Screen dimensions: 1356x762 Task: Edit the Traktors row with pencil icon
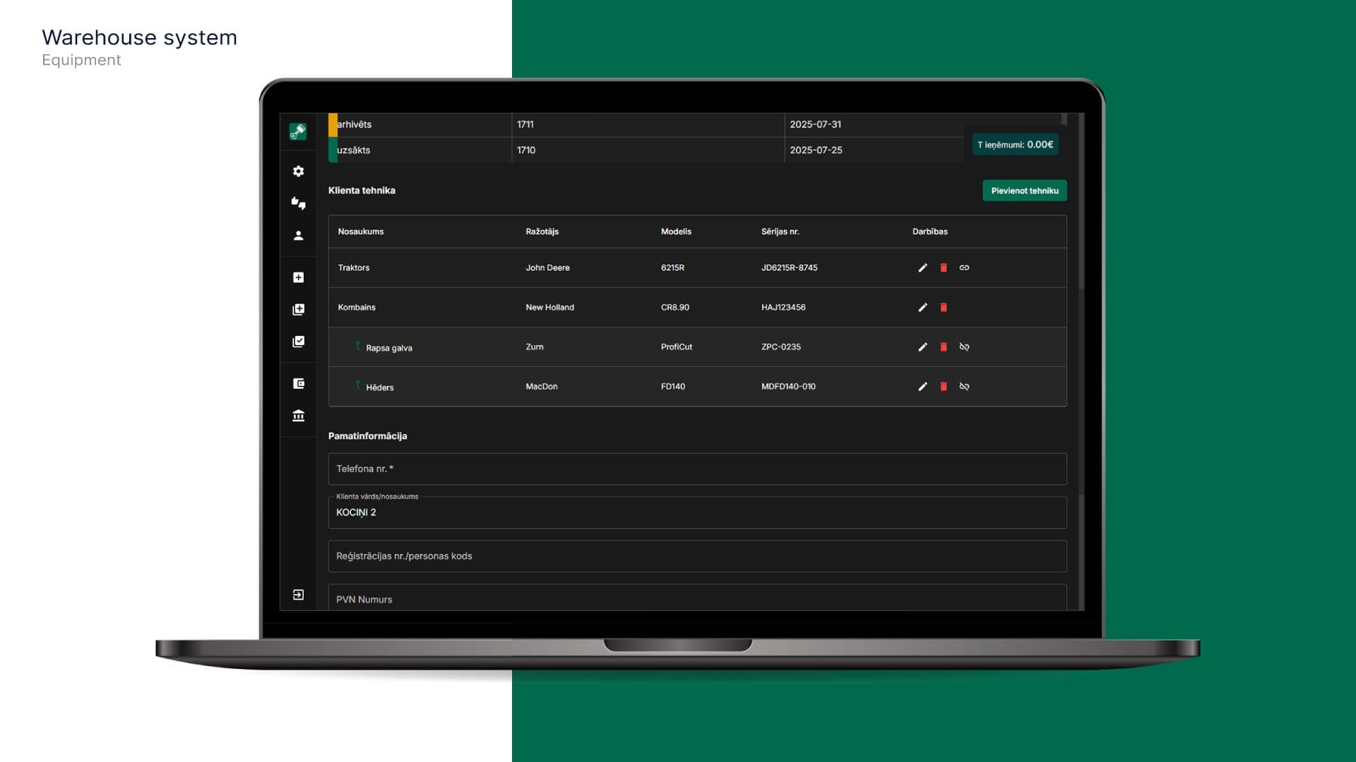click(x=922, y=268)
